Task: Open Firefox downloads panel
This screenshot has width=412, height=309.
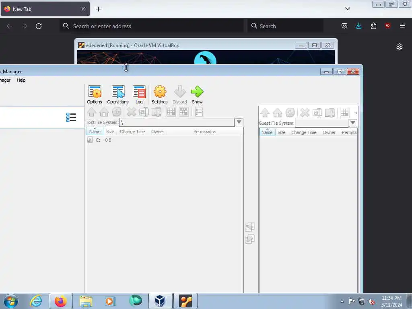Action: (x=358, y=26)
